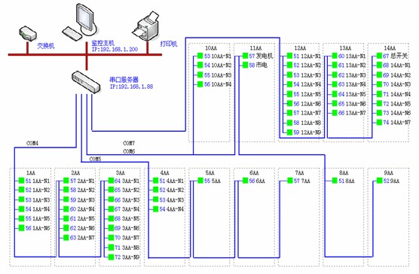
Task: Click the COM5 line label
Action: click(x=96, y=160)
